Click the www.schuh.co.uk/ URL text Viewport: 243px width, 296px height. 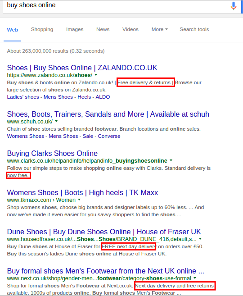(30, 122)
